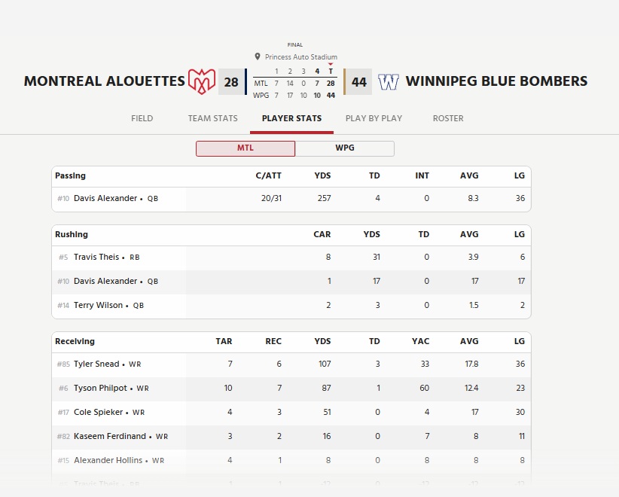The width and height of the screenshot is (619, 497).
Task: Click Travis Theis' 31 rushing yards
Action: coord(377,258)
